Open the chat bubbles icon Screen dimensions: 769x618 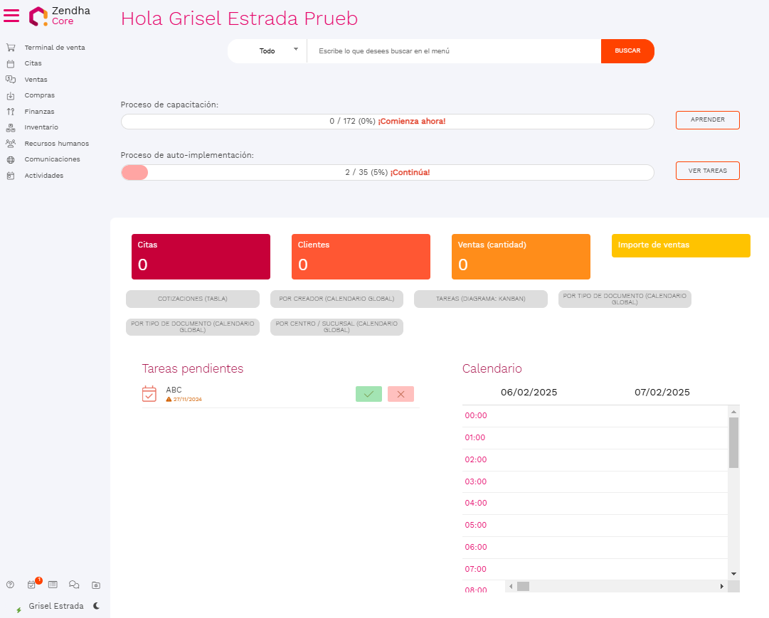(74, 585)
